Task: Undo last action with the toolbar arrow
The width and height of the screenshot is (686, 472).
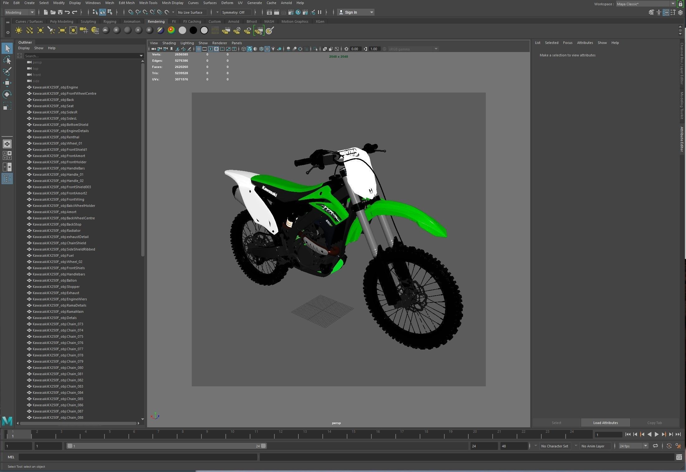Action: click(67, 12)
